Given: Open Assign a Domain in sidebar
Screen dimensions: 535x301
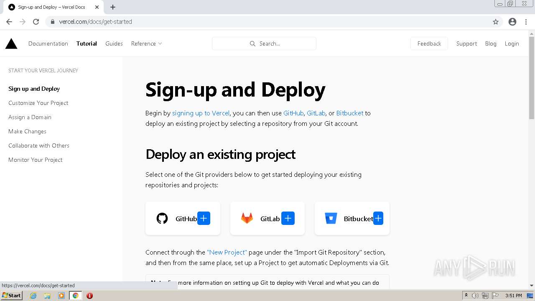Looking at the screenshot, I should coord(30,117).
